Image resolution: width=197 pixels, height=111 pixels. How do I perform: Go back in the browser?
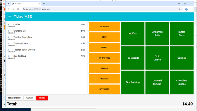(x=8, y=9)
